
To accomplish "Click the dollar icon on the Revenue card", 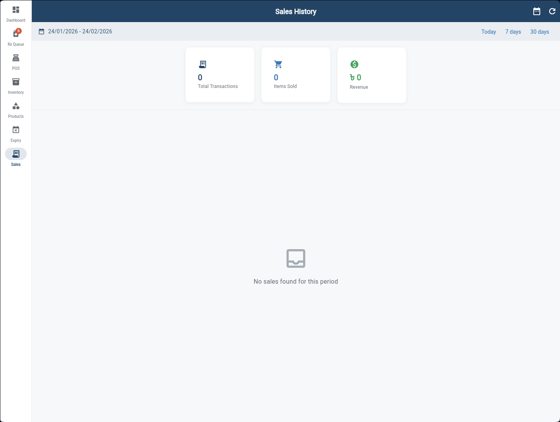I will point(354,64).
